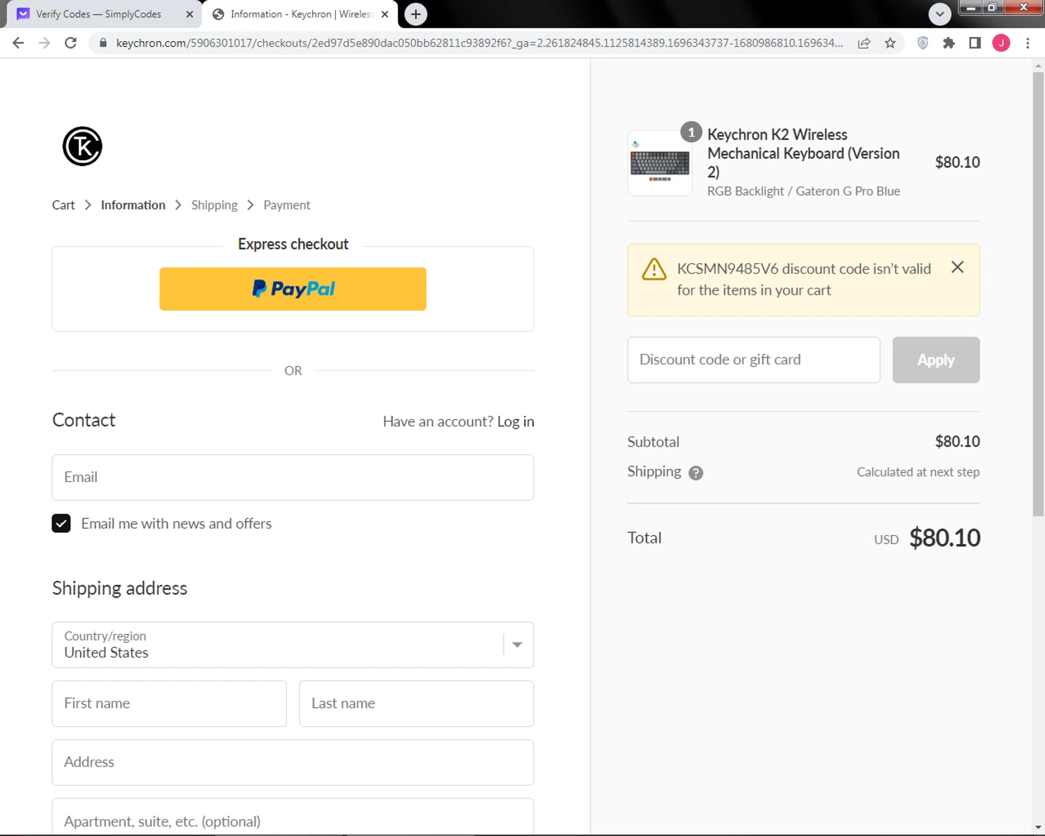Click the Keychron K2 Wireless product title
The image size is (1045, 836).
(803, 153)
